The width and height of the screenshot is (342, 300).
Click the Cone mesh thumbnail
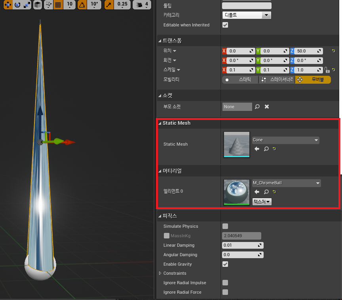click(237, 144)
